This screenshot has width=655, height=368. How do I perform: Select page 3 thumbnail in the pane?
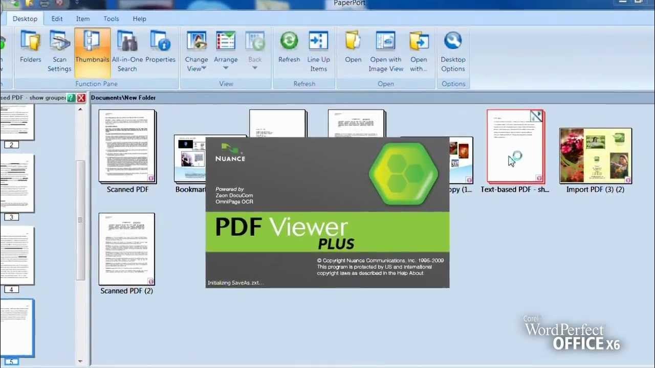click(16, 183)
